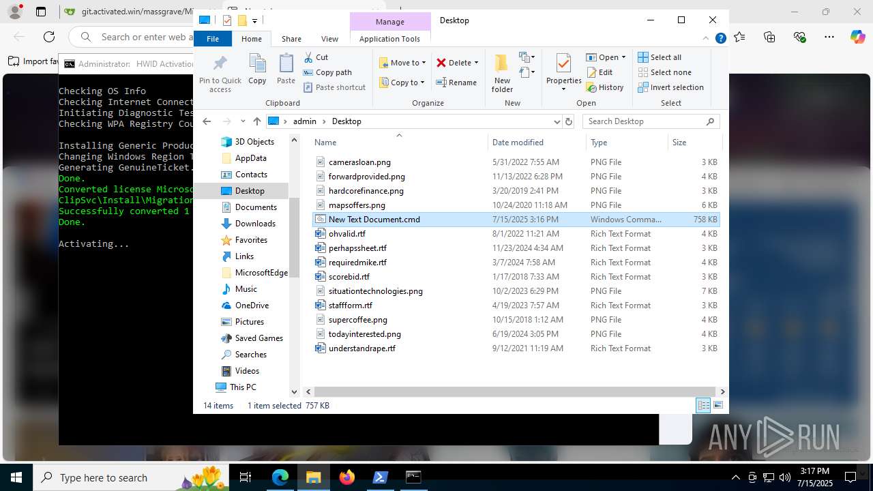This screenshot has height=491, width=873.
Task: Click navigation pane scroll down arrow
Action: tap(295, 391)
